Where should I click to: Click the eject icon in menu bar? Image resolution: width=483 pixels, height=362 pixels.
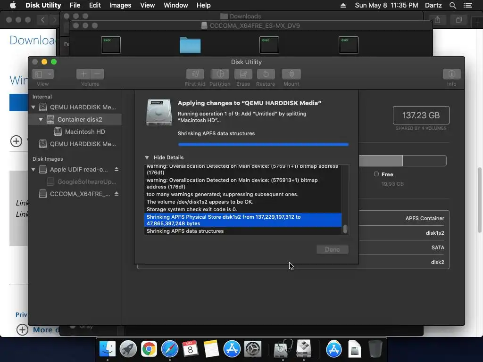pos(343,5)
